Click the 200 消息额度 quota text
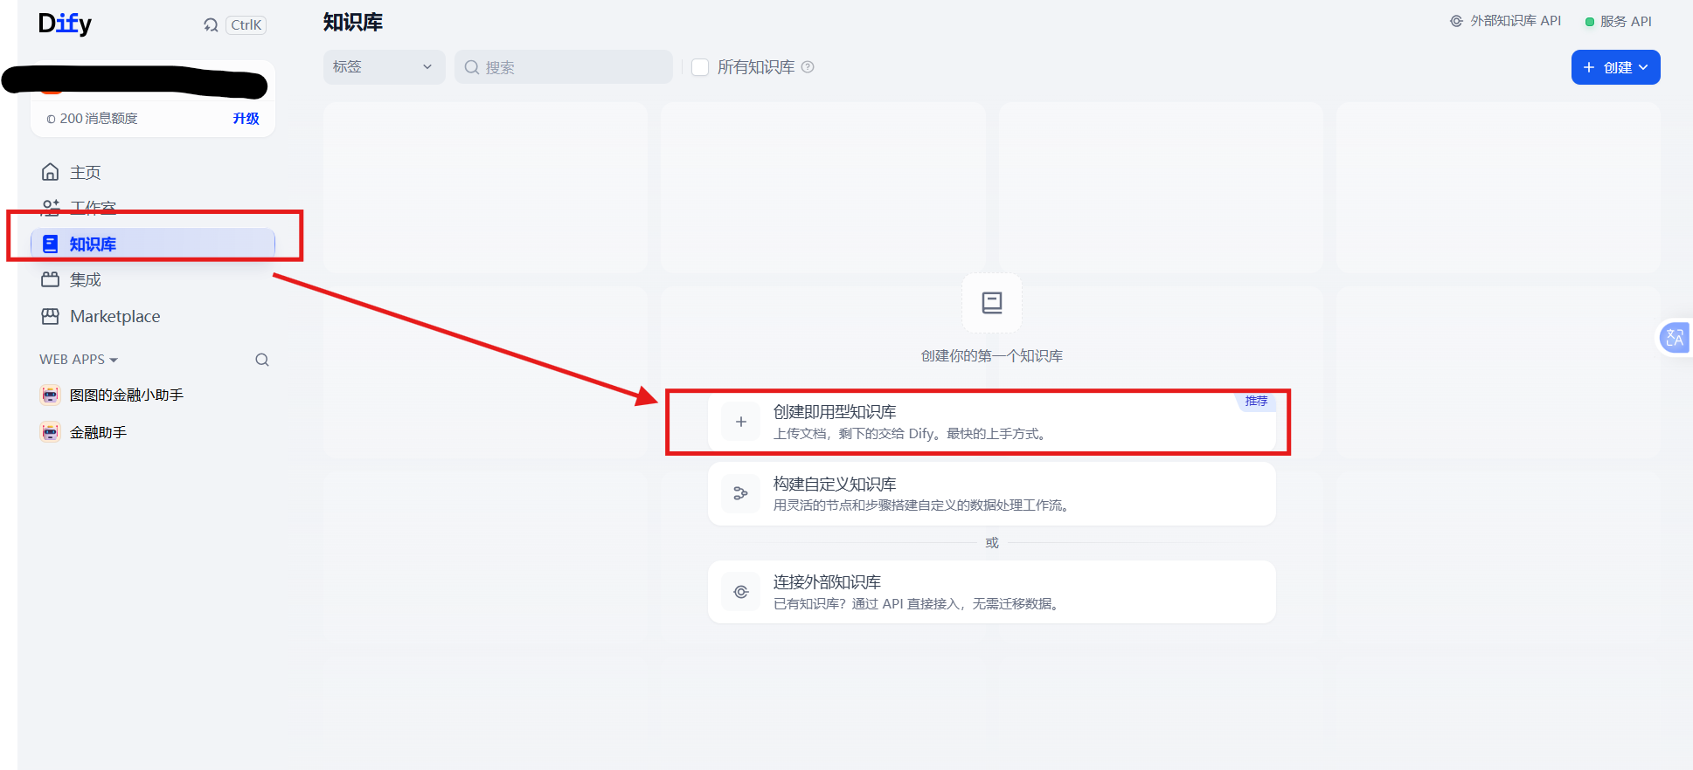Image resolution: width=1693 pixels, height=770 pixels. point(99,119)
